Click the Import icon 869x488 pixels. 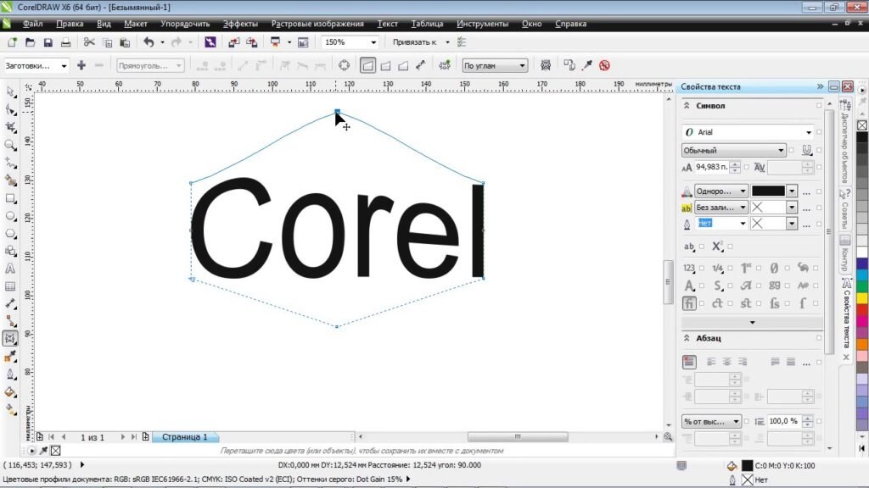click(234, 42)
